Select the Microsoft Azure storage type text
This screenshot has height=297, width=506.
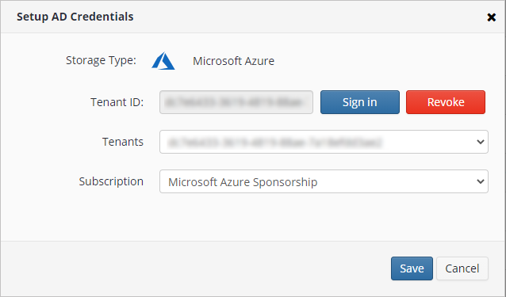tap(233, 61)
